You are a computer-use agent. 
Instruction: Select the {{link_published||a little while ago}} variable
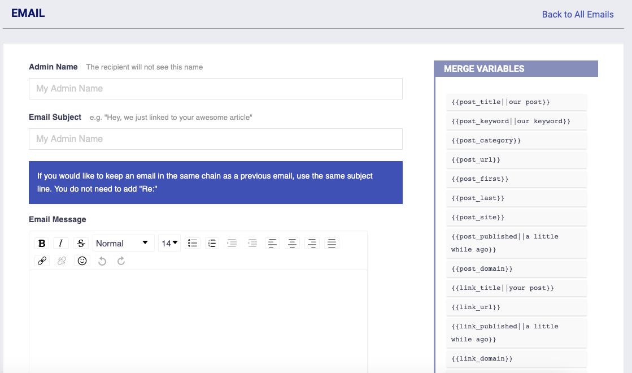[516, 333]
